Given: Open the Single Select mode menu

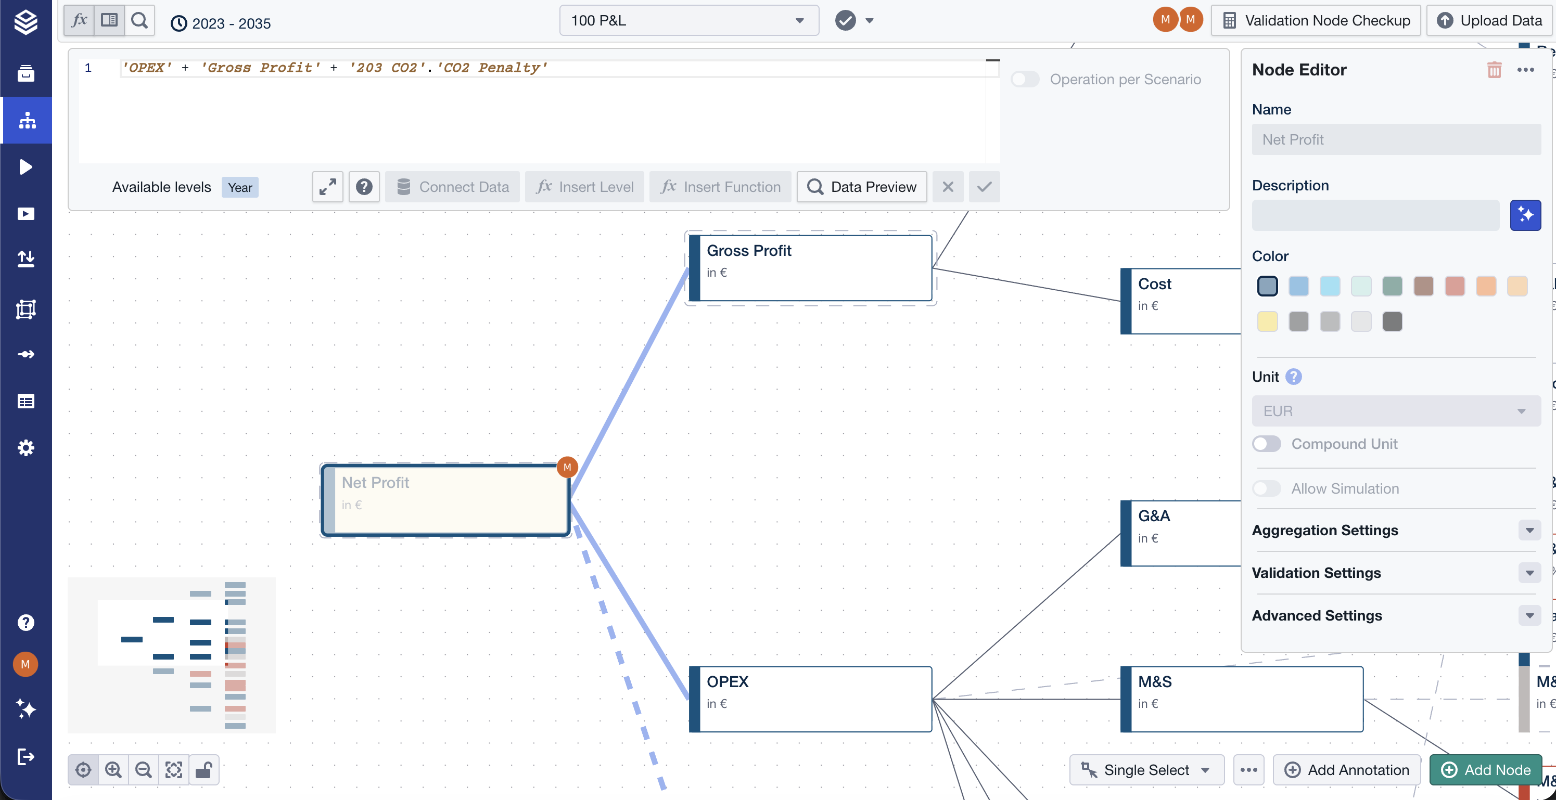Looking at the screenshot, I should [1146, 769].
